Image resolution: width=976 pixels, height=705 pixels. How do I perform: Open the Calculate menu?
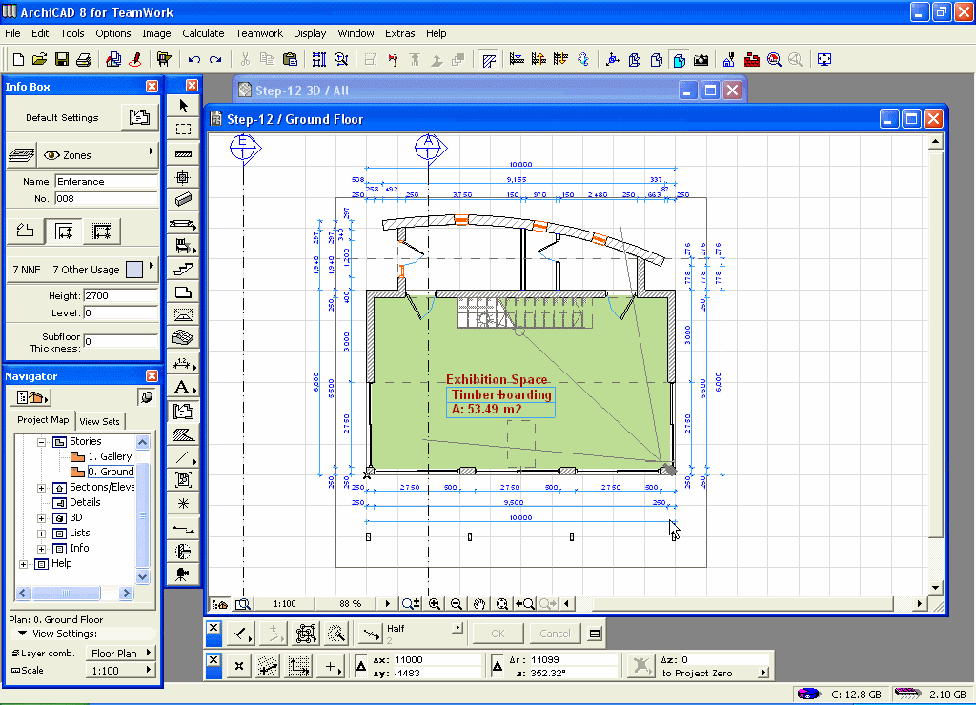click(x=203, y=33)
